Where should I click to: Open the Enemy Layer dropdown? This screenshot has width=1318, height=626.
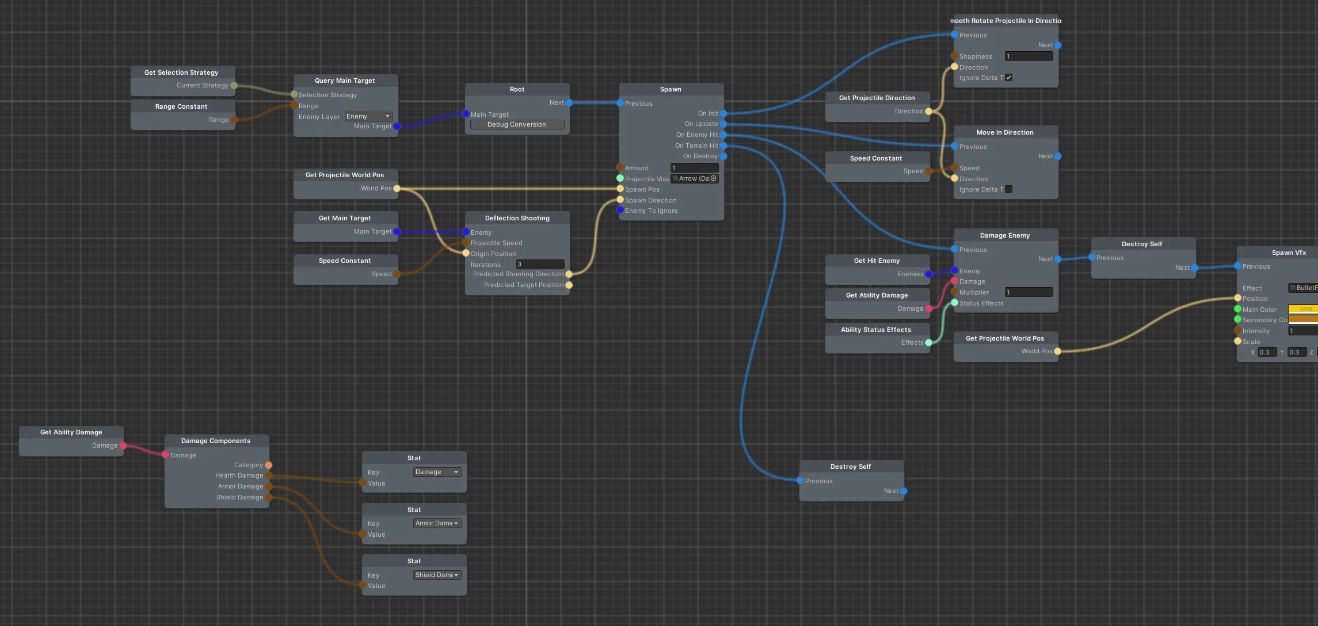(368, 117)
